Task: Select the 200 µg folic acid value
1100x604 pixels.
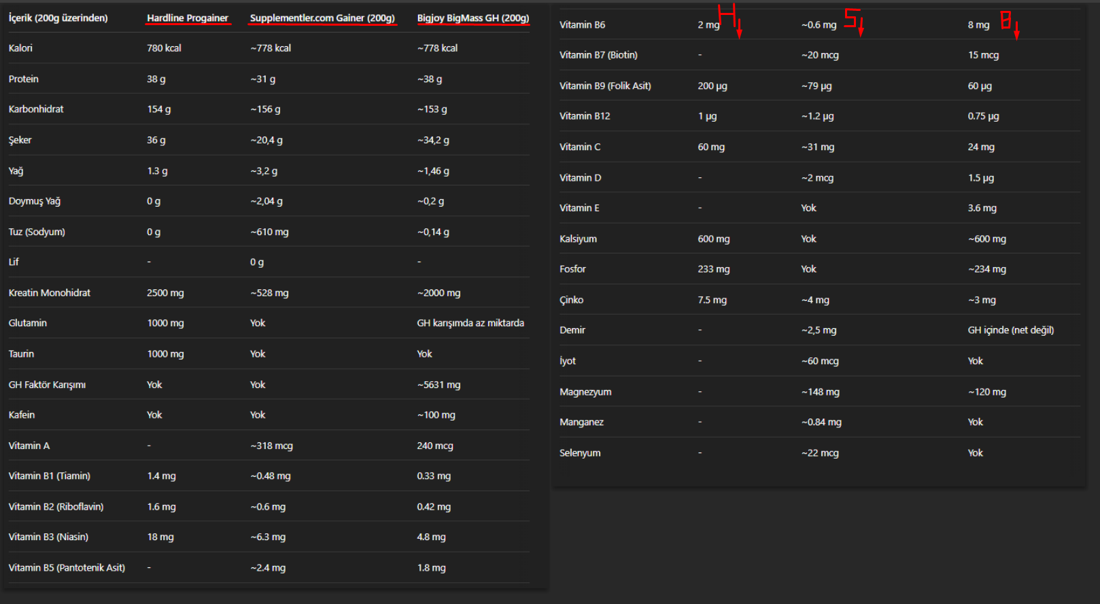Action: (712, 86)
